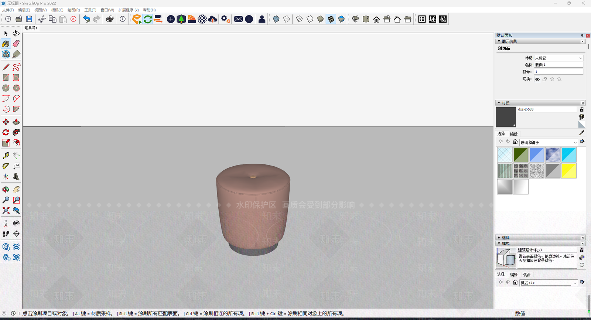Toggle the lock icon in entity info
Image resolution: width=591 pixels, height=320 pixels.
click(x=544, y=79)
